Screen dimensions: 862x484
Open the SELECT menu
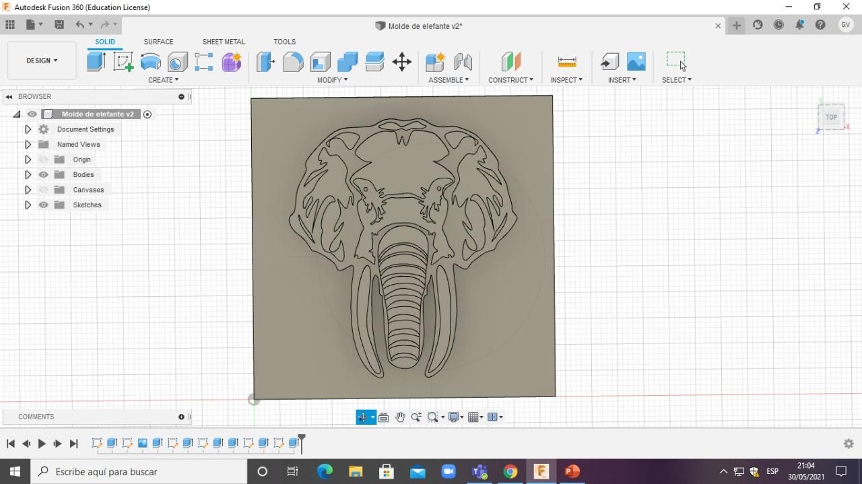point(676,80)
